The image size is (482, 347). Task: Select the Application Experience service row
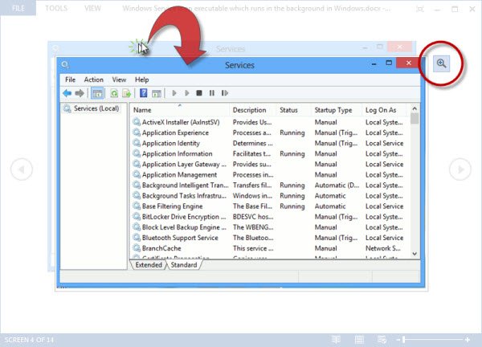pos(269,133)
